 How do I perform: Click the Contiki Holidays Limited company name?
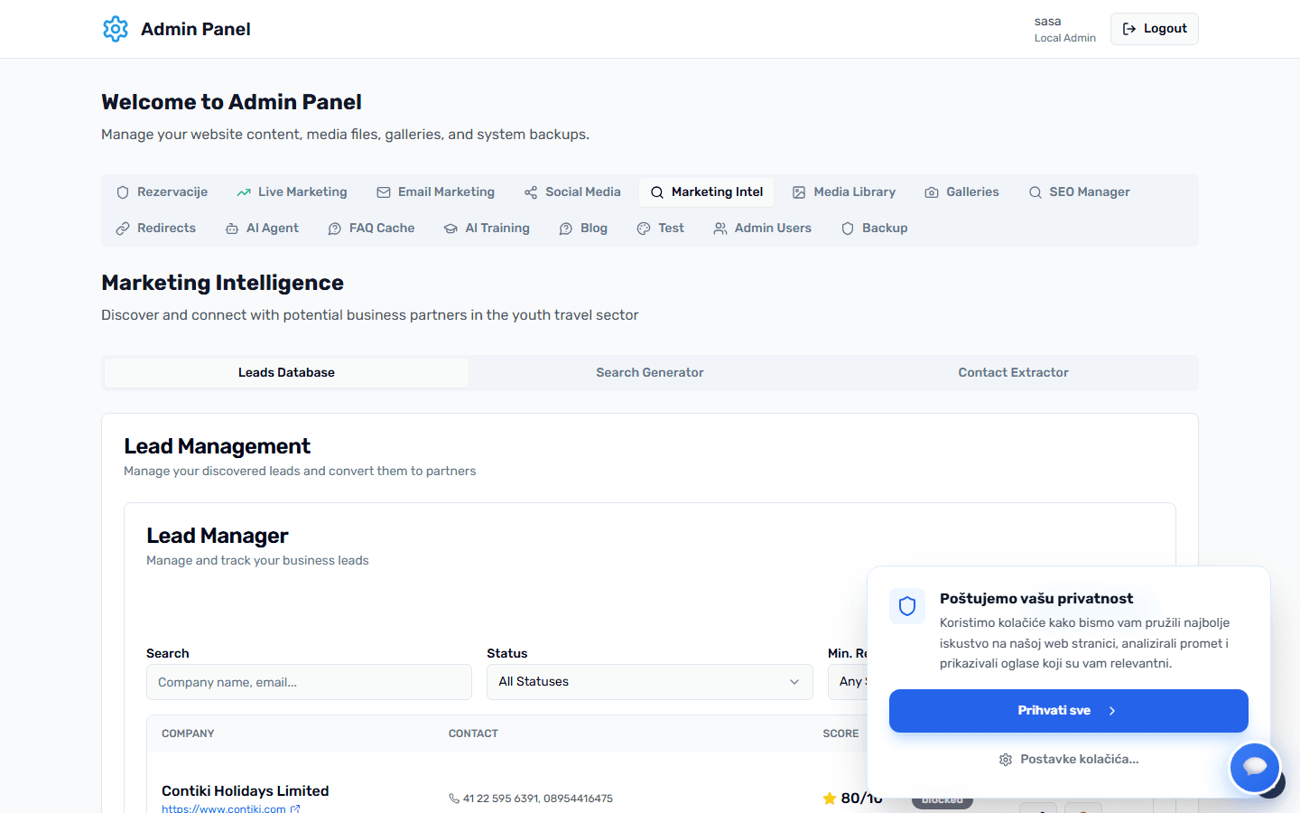click(246, 790)
